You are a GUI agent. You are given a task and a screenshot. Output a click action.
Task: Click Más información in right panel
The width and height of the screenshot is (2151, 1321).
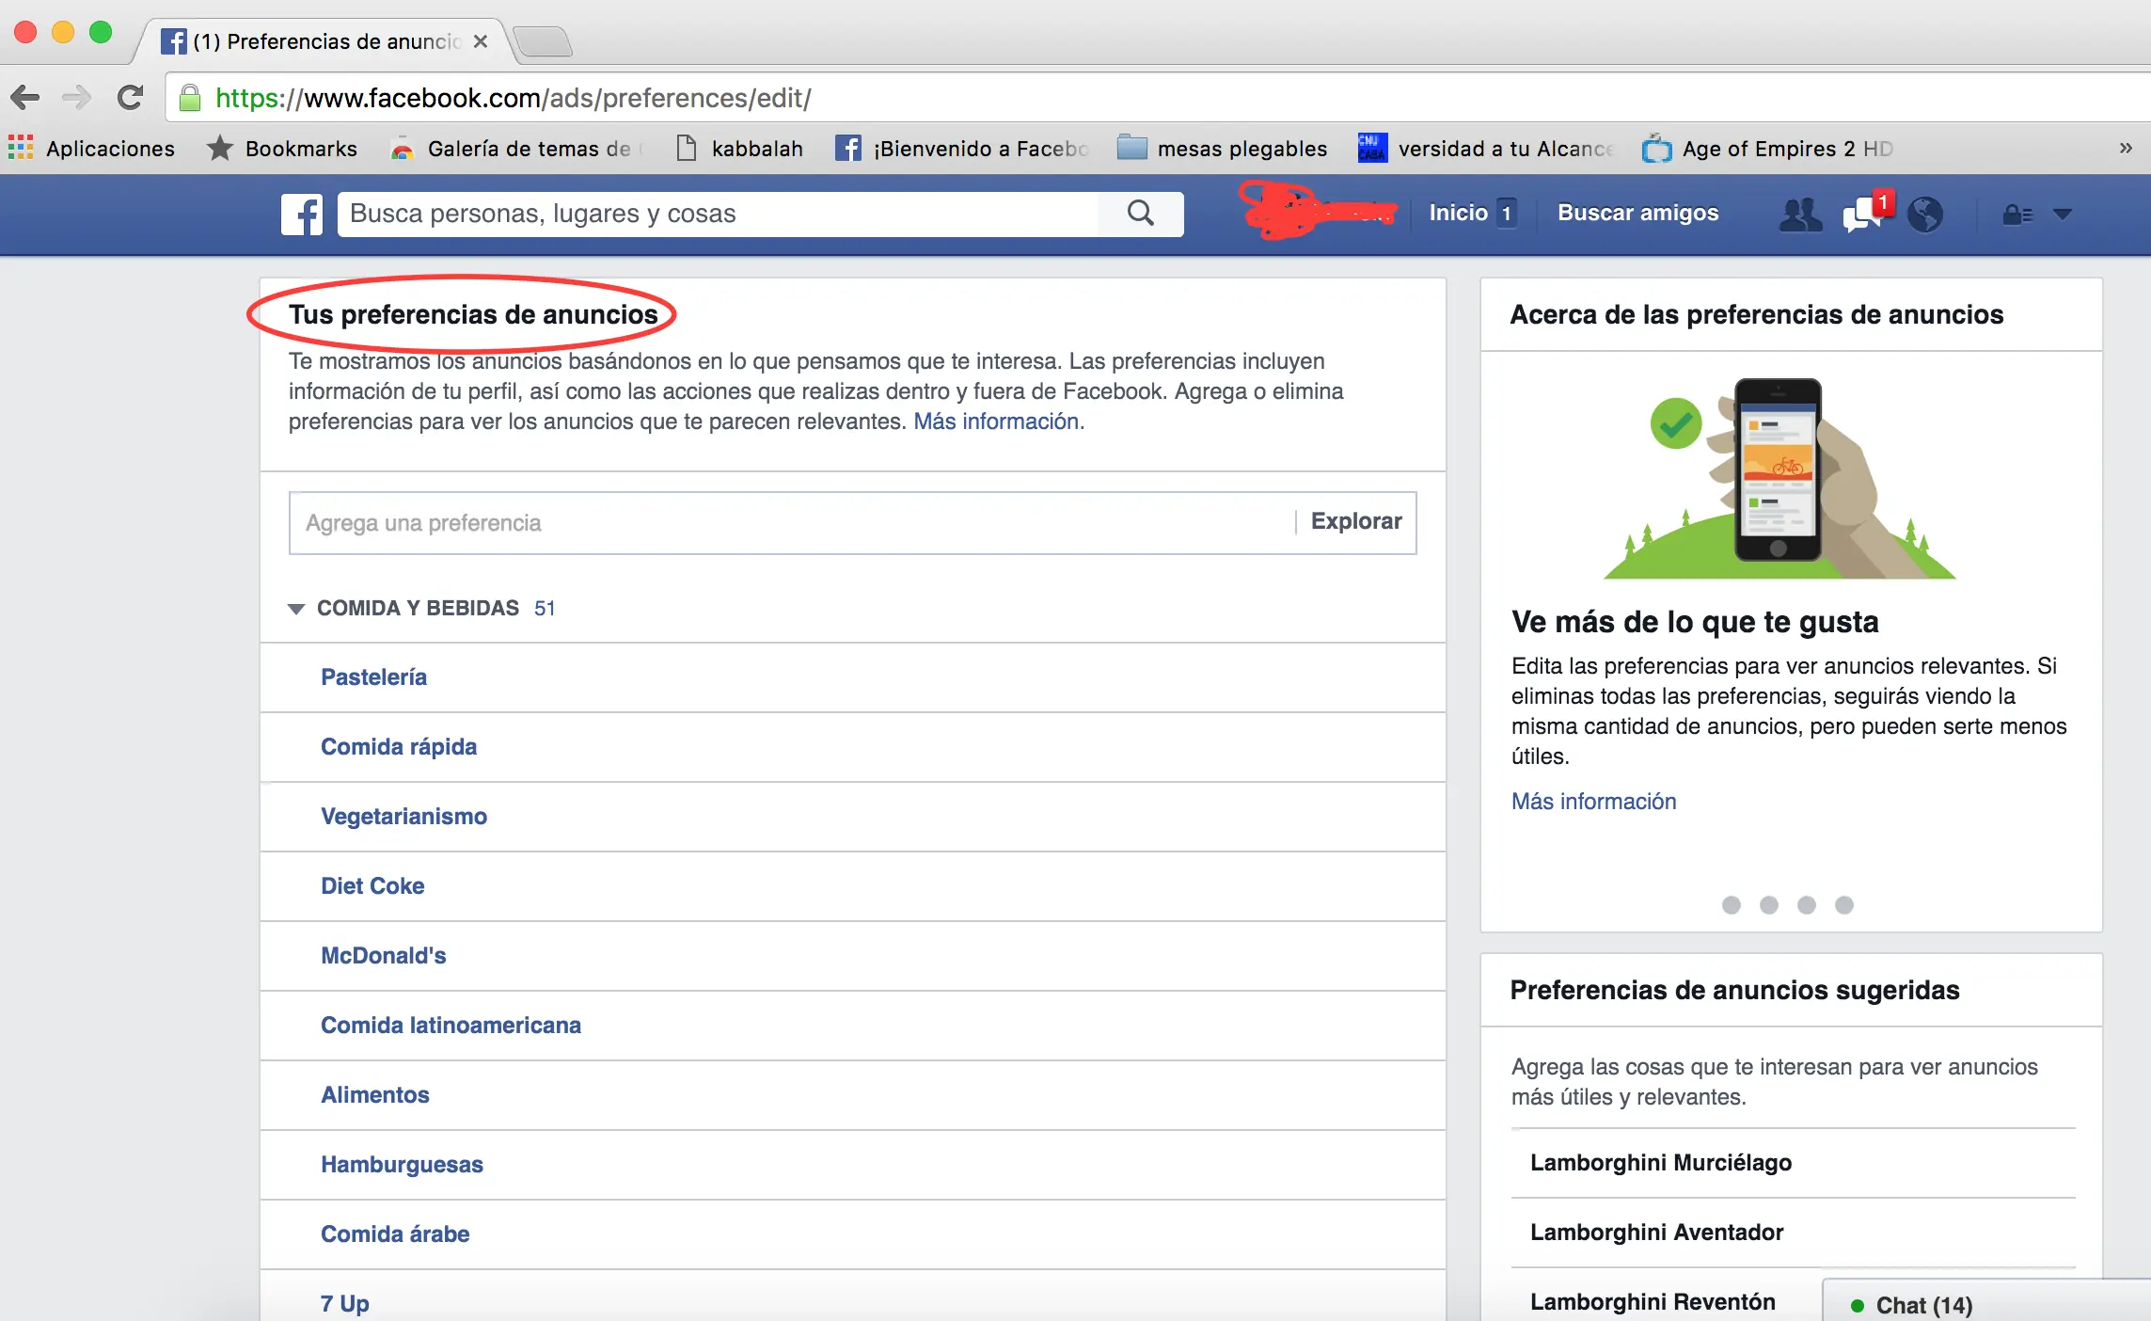click(1593, 802)
